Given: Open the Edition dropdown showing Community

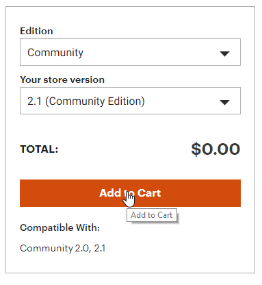Looking at the screenshot, I should coord(130,52).
